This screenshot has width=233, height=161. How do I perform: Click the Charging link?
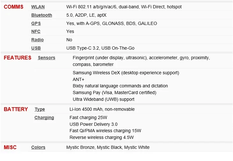[44, 117]
